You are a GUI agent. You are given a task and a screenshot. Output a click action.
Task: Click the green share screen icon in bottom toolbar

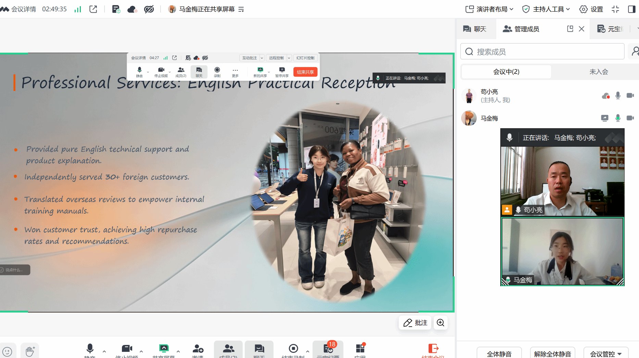(x=164, y=349)
